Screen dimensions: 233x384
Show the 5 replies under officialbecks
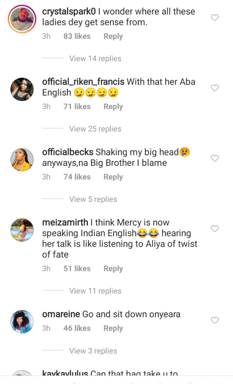[93, 199]
